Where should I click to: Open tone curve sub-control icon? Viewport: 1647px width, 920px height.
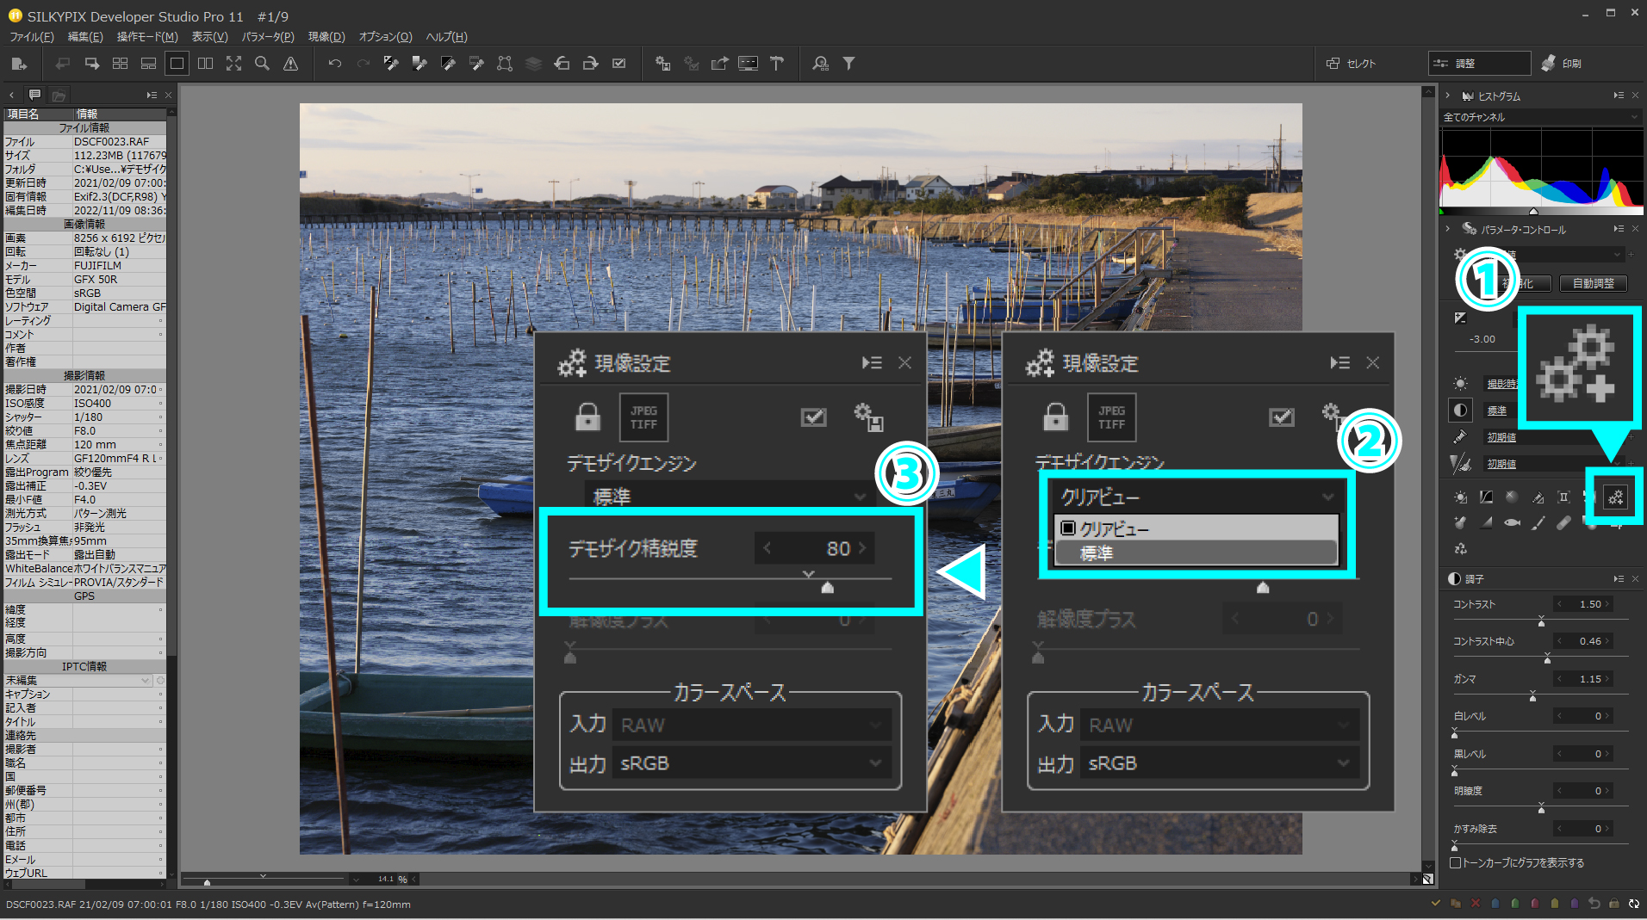(x=1486, y=497)
